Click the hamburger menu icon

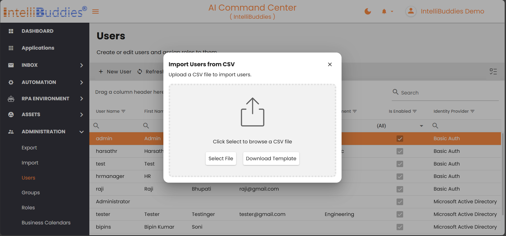pyautogui.click(x=95, y=12)
